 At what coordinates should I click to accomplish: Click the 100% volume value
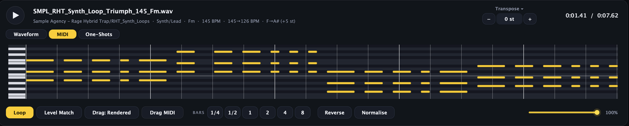pyautogui.click(x=612, y=112)
